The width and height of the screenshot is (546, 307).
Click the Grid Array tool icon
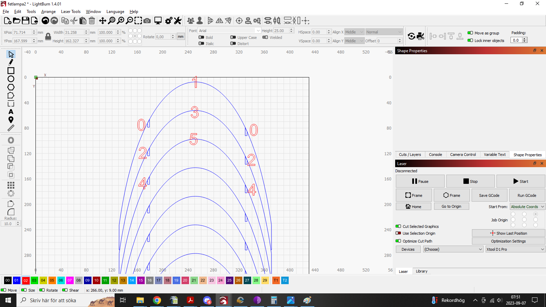[x=11, y=185]
